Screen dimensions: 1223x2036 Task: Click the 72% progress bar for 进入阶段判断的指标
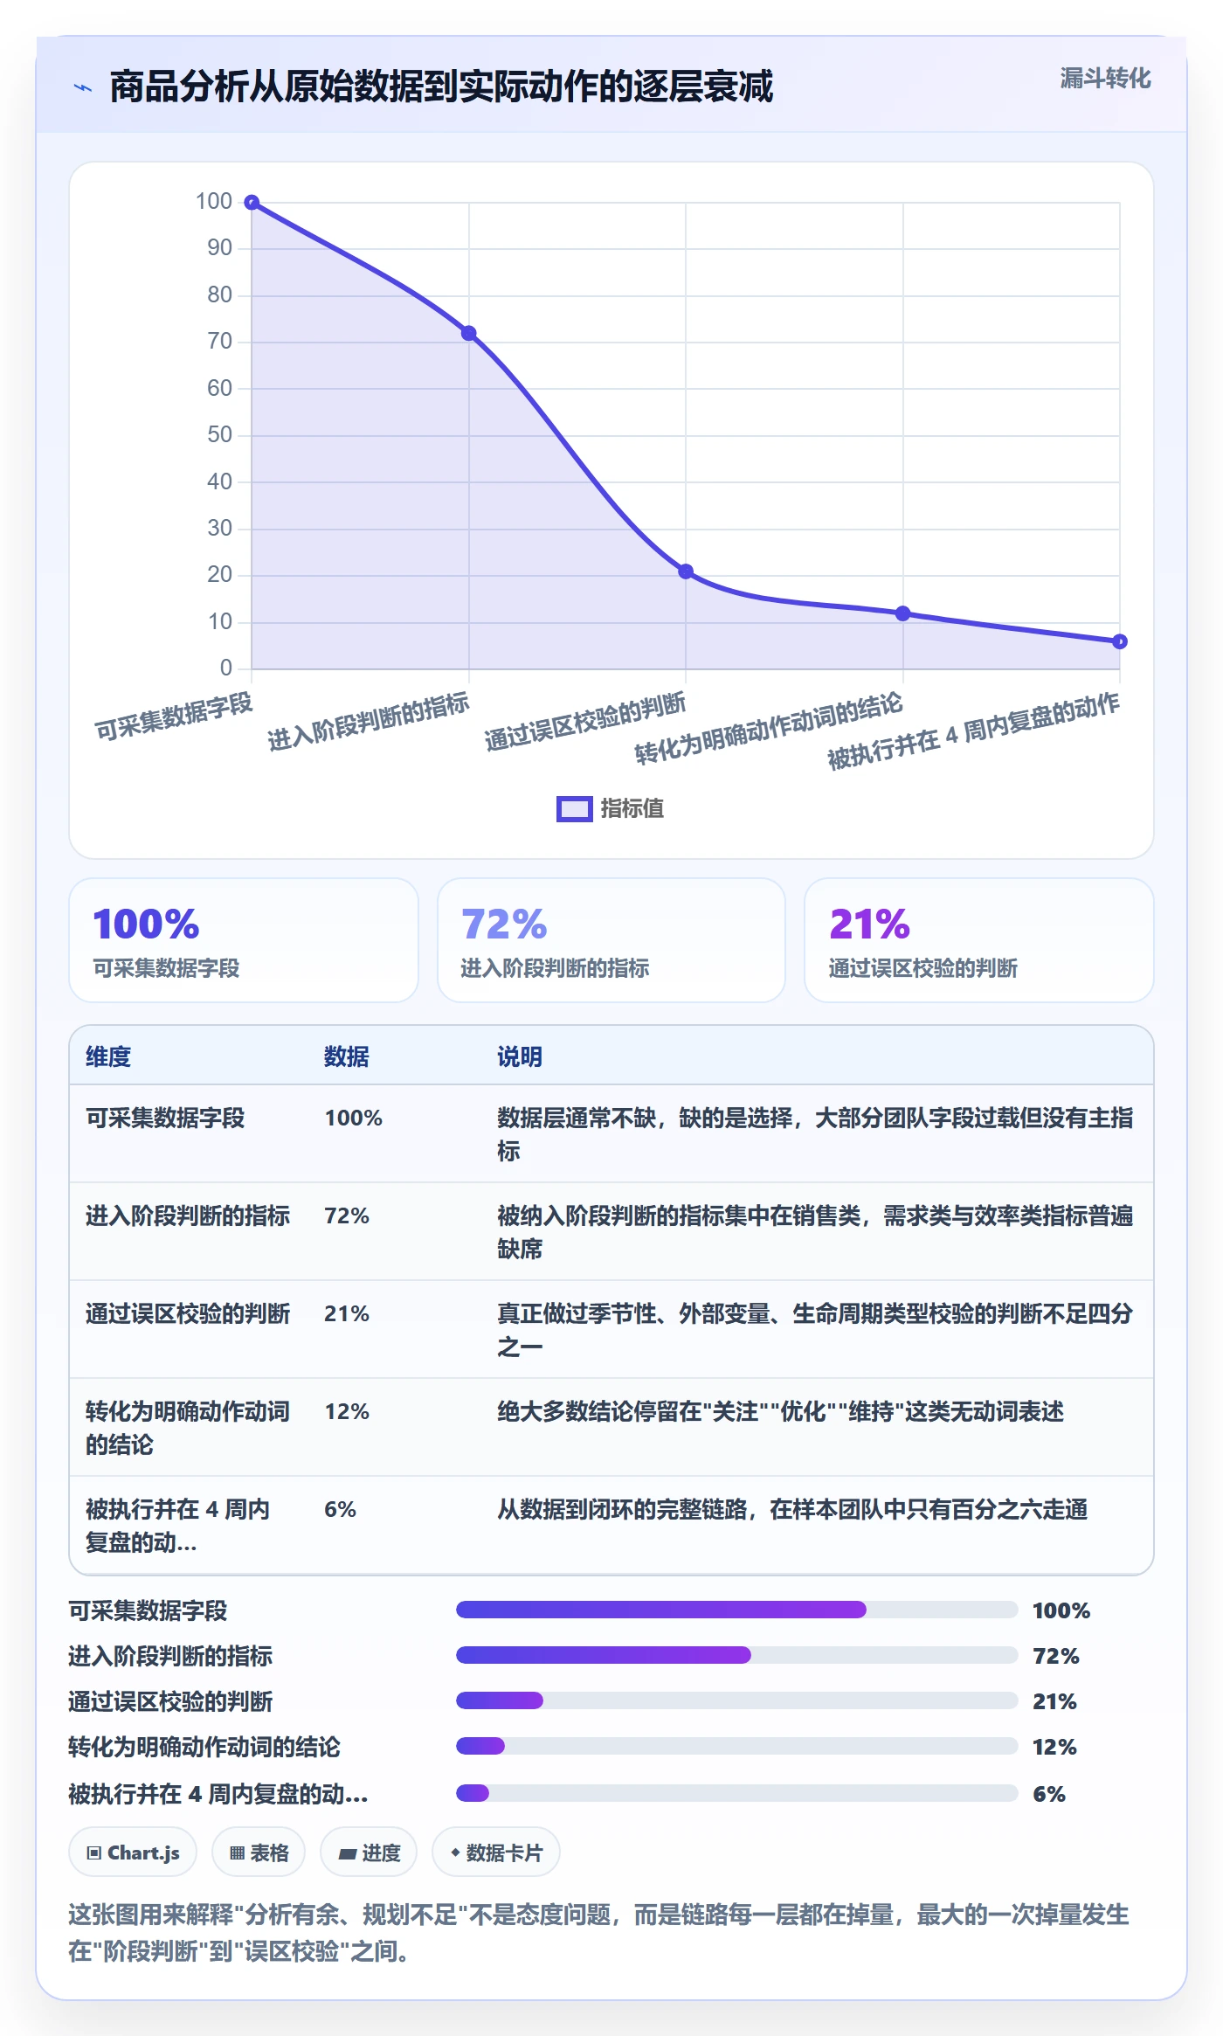point(737,1655)
